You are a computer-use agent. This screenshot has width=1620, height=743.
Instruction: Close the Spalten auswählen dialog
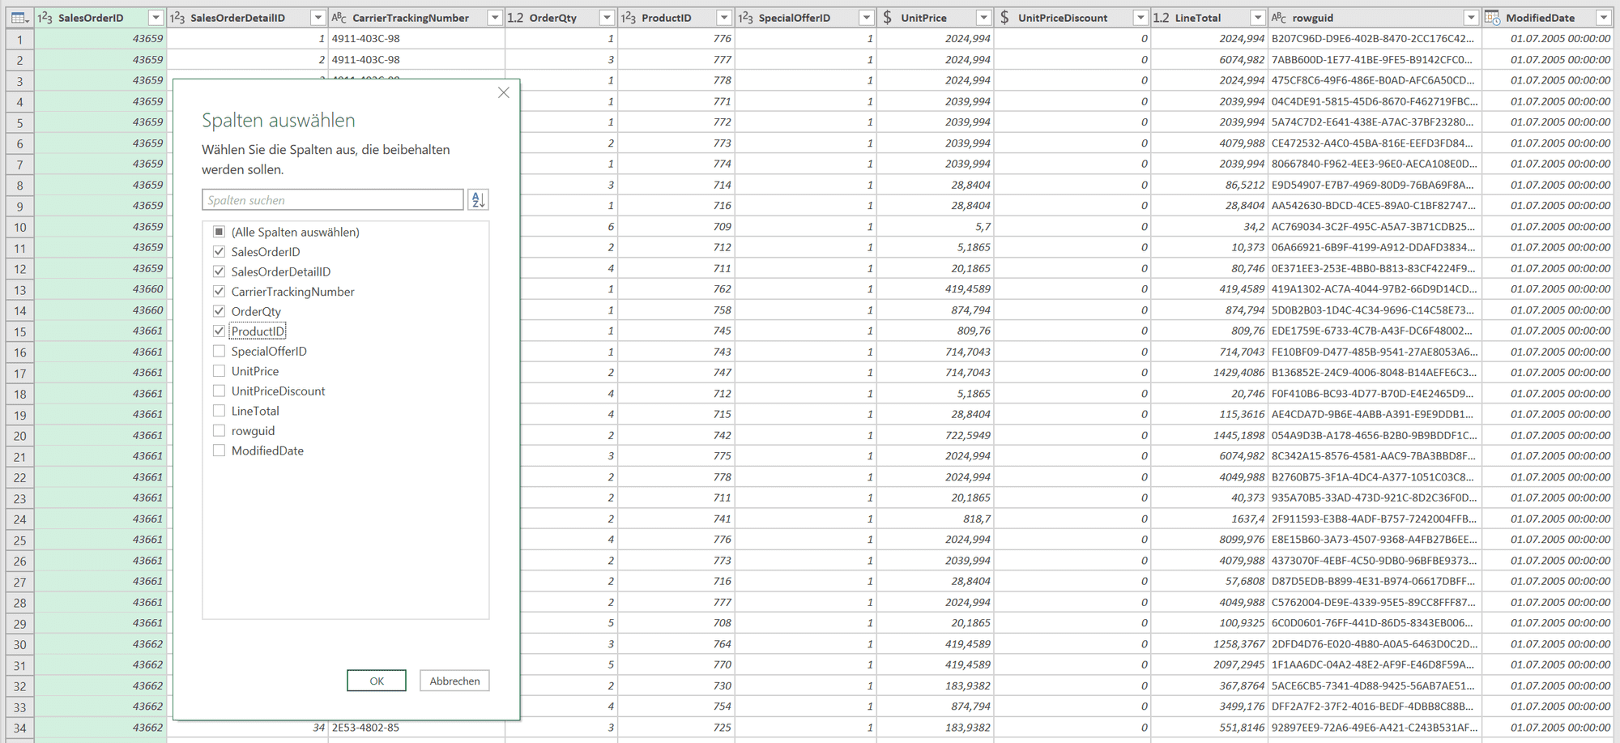(504, 92)
